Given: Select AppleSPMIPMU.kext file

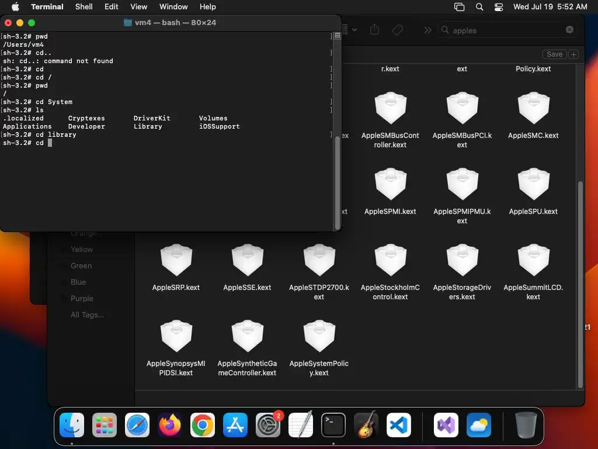Looking at the screenshot, I should pyautogui.click(x=462, y=196).
